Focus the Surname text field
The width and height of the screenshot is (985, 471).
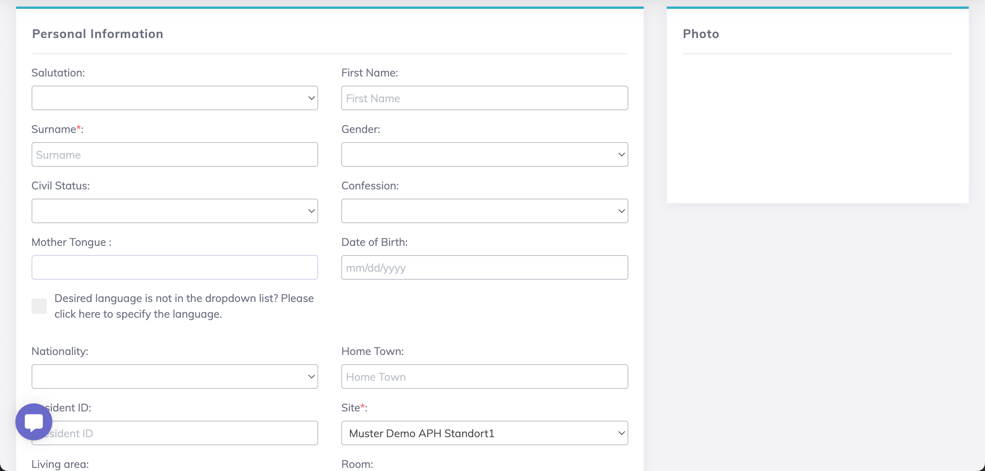point(175,154)
